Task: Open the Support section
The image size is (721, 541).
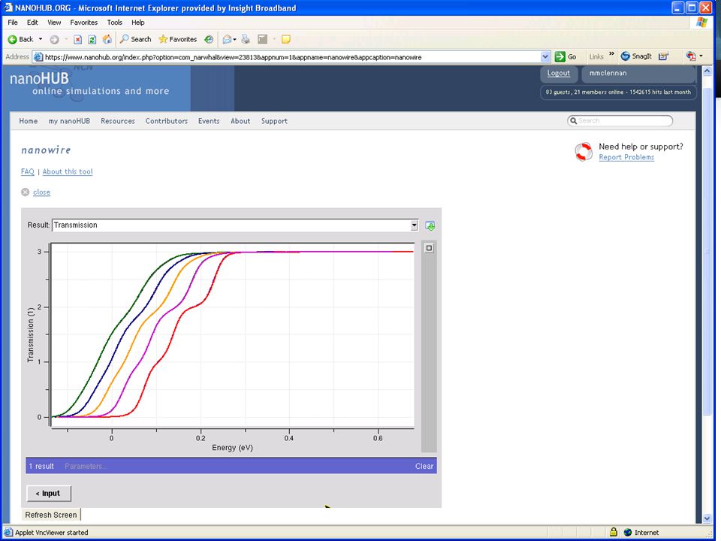Action: (274, 121)
